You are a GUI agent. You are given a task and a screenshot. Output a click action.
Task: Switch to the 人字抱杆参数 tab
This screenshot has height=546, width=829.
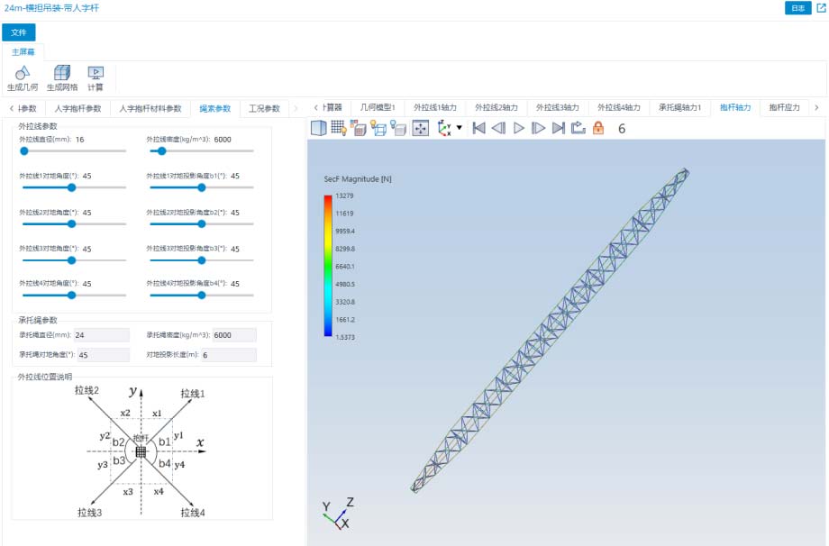tap(77, 108)
